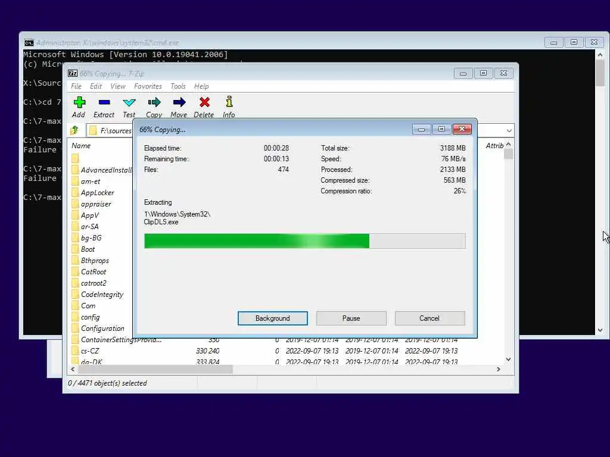Screen dimensions: 610x457
Task: Sort by the Attrib column header
Action: [x=494, y=146]
